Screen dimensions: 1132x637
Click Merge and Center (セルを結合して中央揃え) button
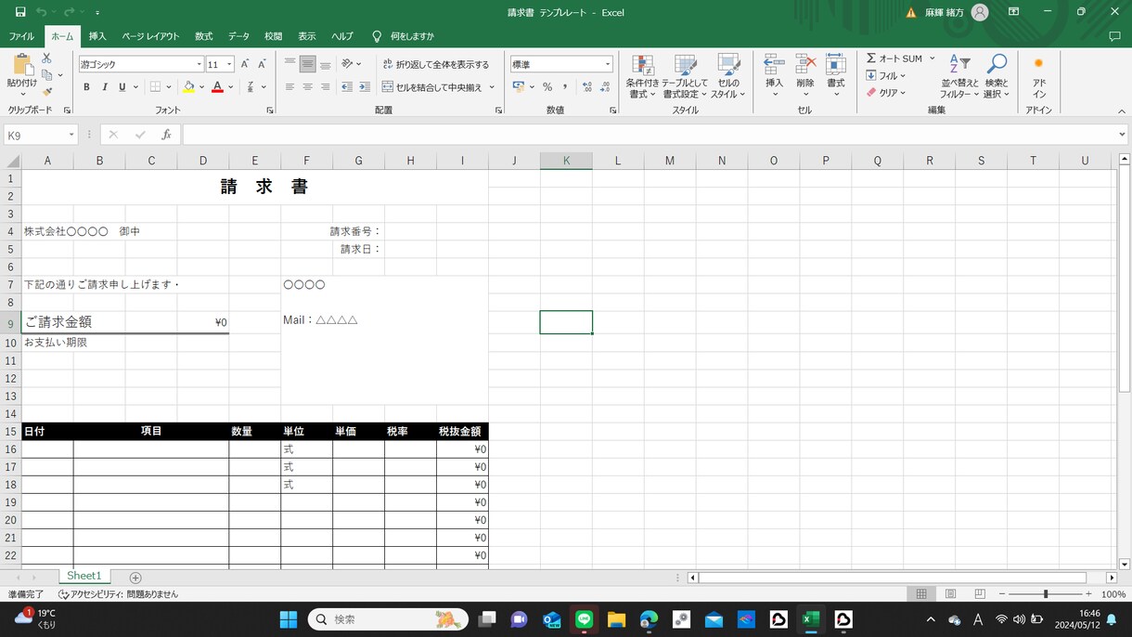pos(432,86)
